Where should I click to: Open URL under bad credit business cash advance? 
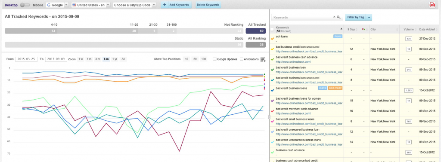pyautogui.click(x=293, y=62)
